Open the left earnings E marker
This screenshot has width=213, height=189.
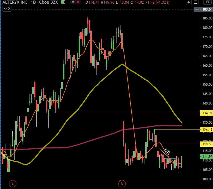click(x=13, y=184)
